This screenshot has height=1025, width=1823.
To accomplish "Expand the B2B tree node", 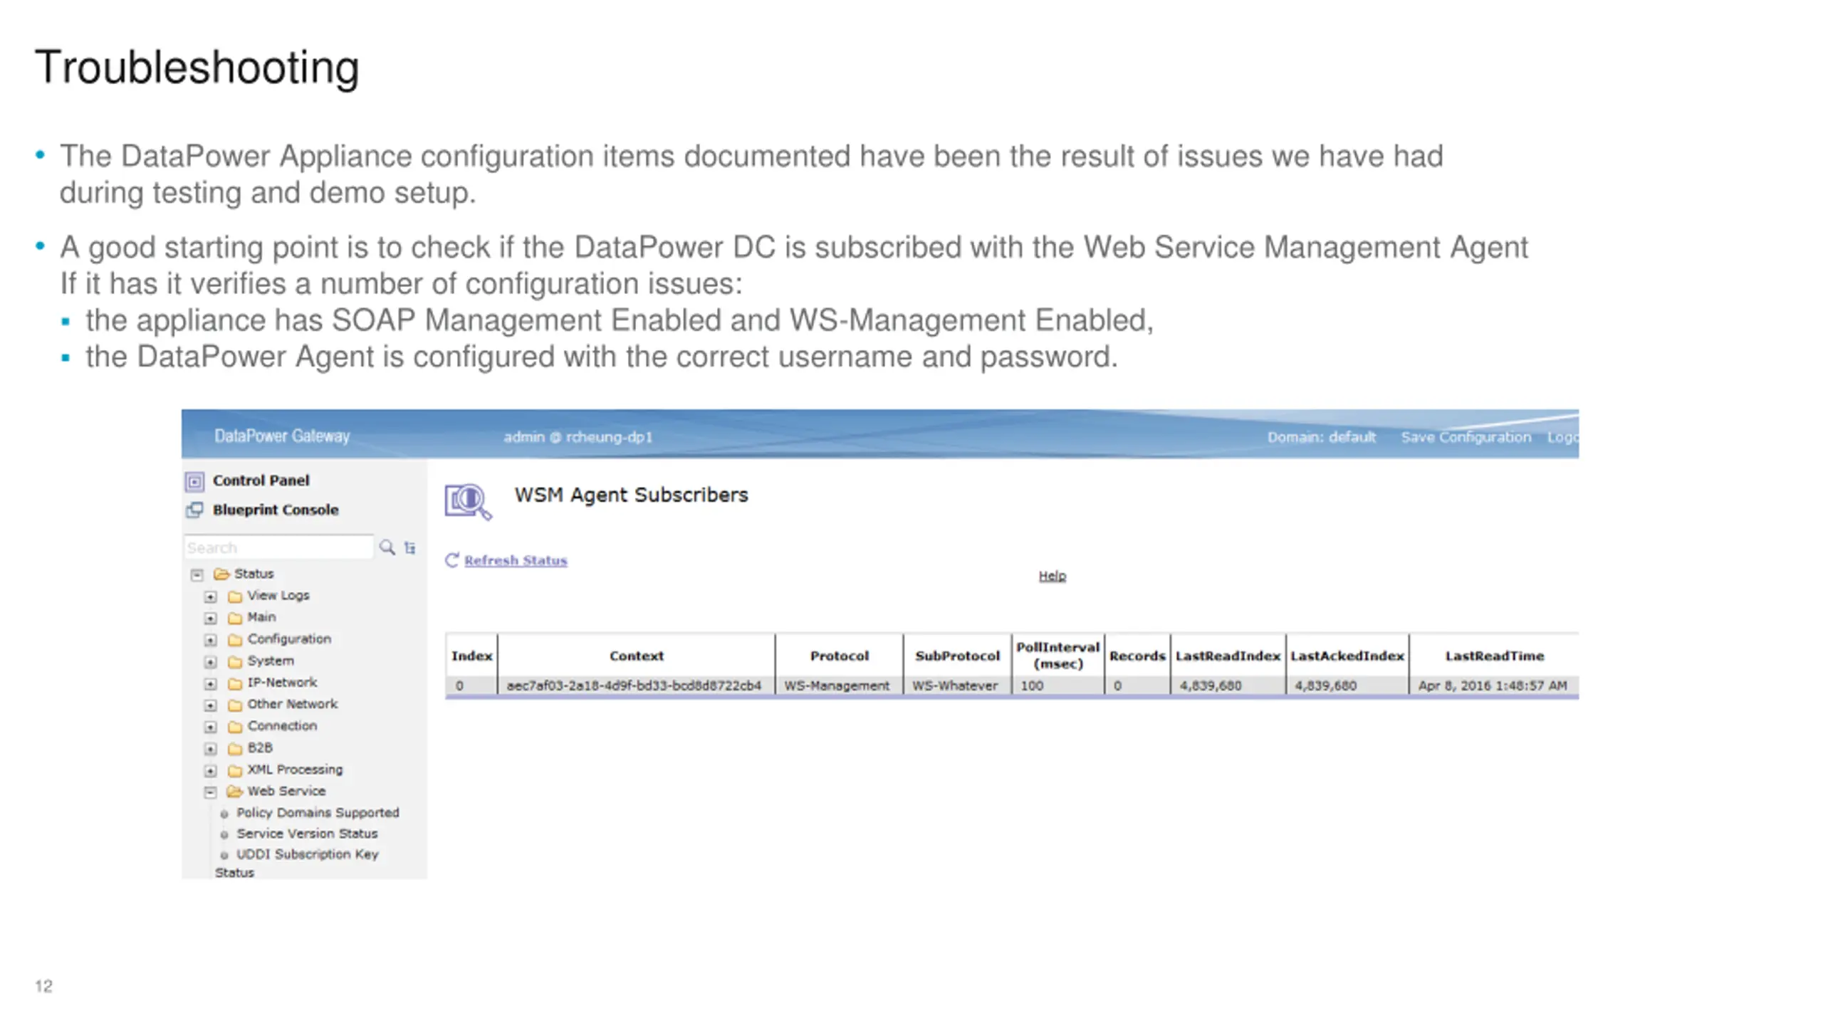I will (210, 749).
